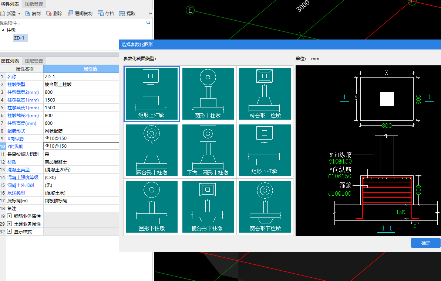Click the green height dimension 600

coord(418,190)
